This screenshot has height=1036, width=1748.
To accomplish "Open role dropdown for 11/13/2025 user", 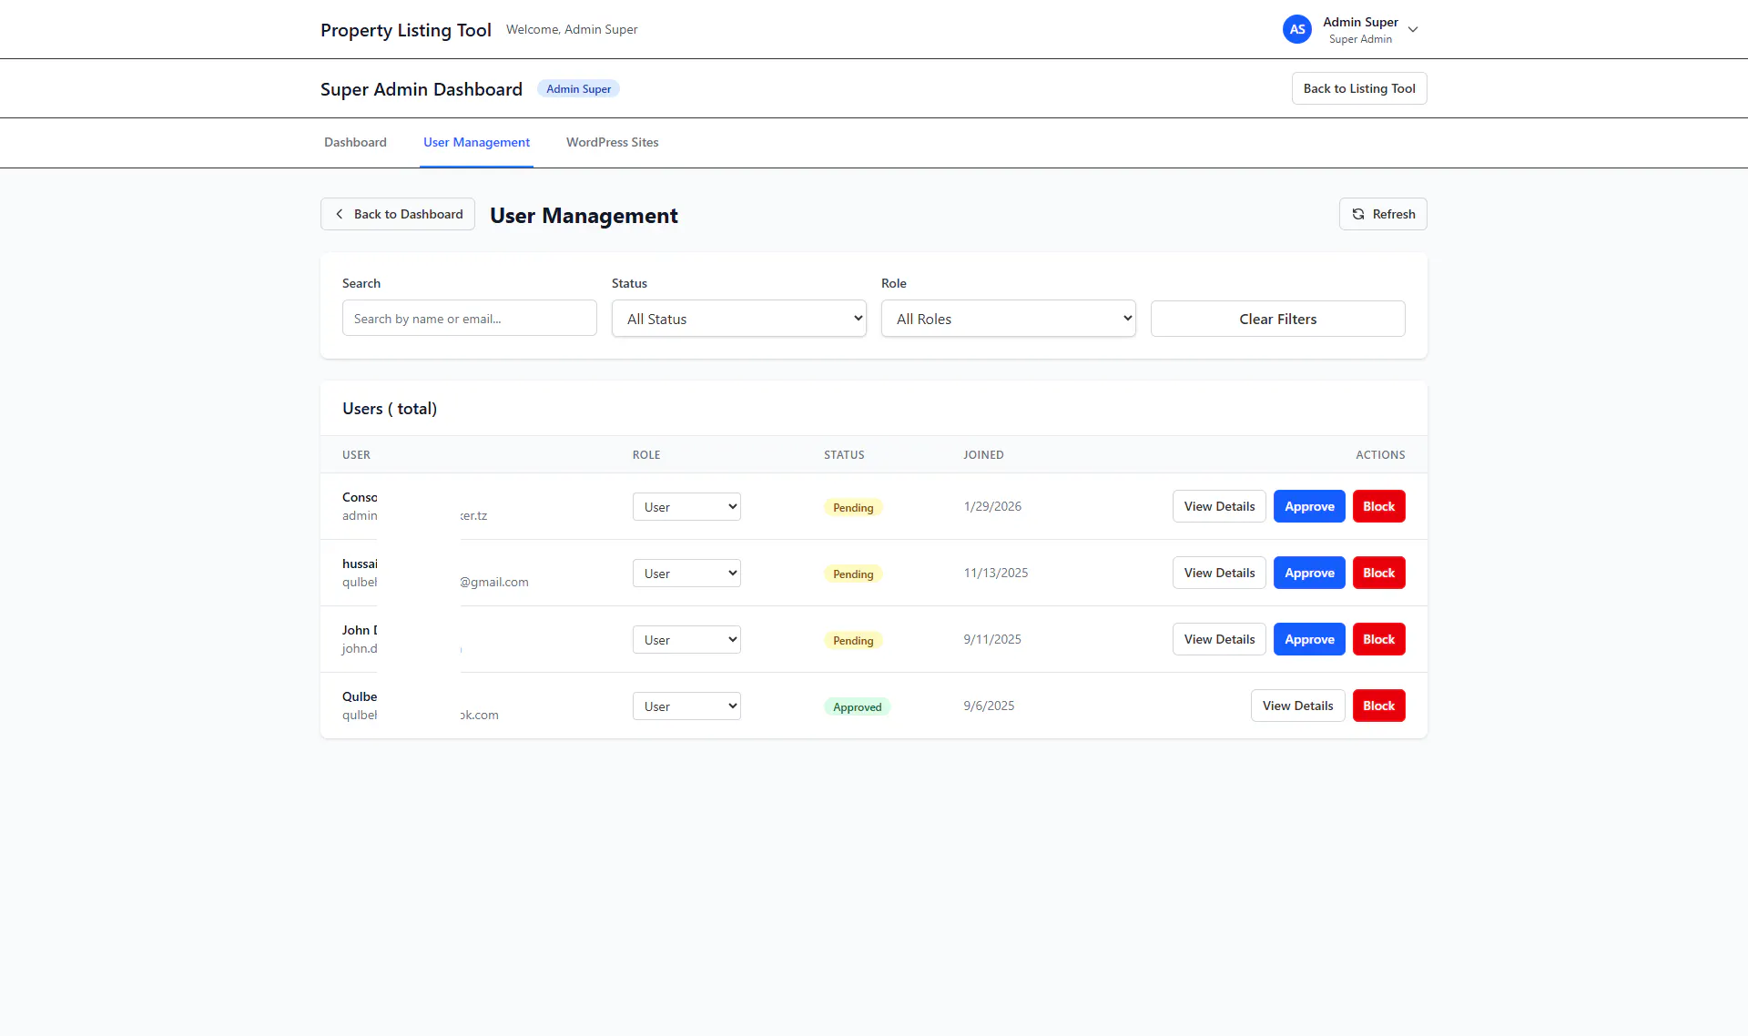I will (686, 574).
